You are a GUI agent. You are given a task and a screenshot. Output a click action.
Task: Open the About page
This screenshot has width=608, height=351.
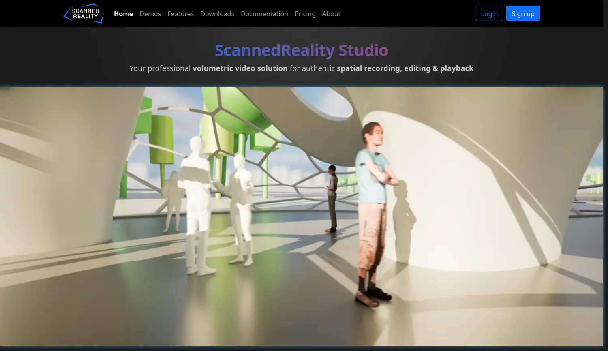331,14
